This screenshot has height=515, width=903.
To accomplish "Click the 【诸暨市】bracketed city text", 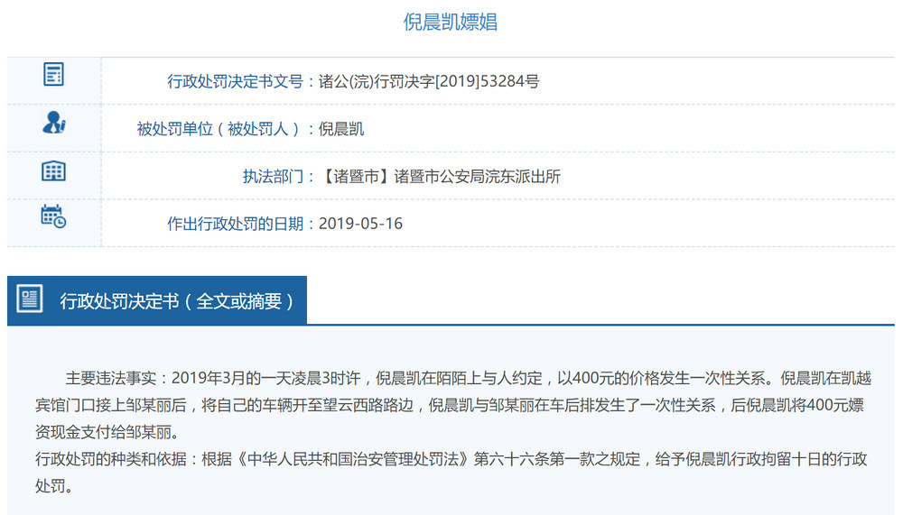I will pos(357,176).
